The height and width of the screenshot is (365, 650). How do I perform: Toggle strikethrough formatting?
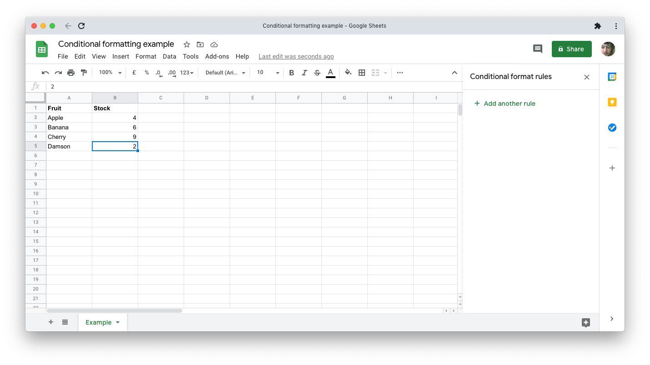pos(317,73)
